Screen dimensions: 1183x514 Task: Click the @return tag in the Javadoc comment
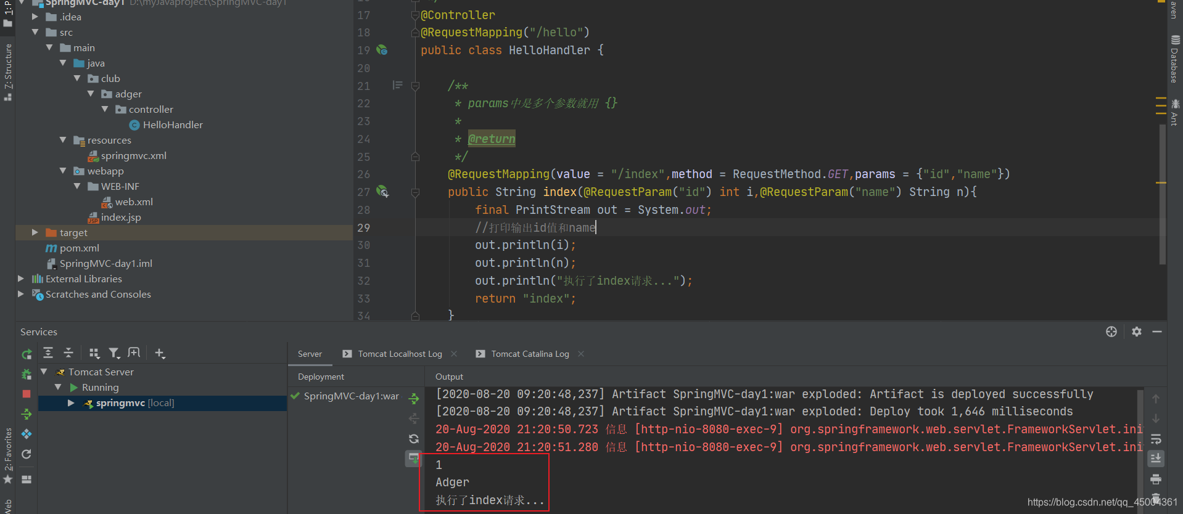[x=492, y=139]
